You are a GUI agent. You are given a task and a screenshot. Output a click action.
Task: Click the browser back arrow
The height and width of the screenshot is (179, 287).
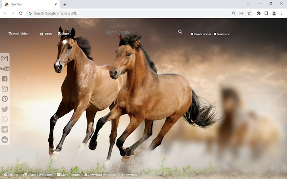point(5,13)
